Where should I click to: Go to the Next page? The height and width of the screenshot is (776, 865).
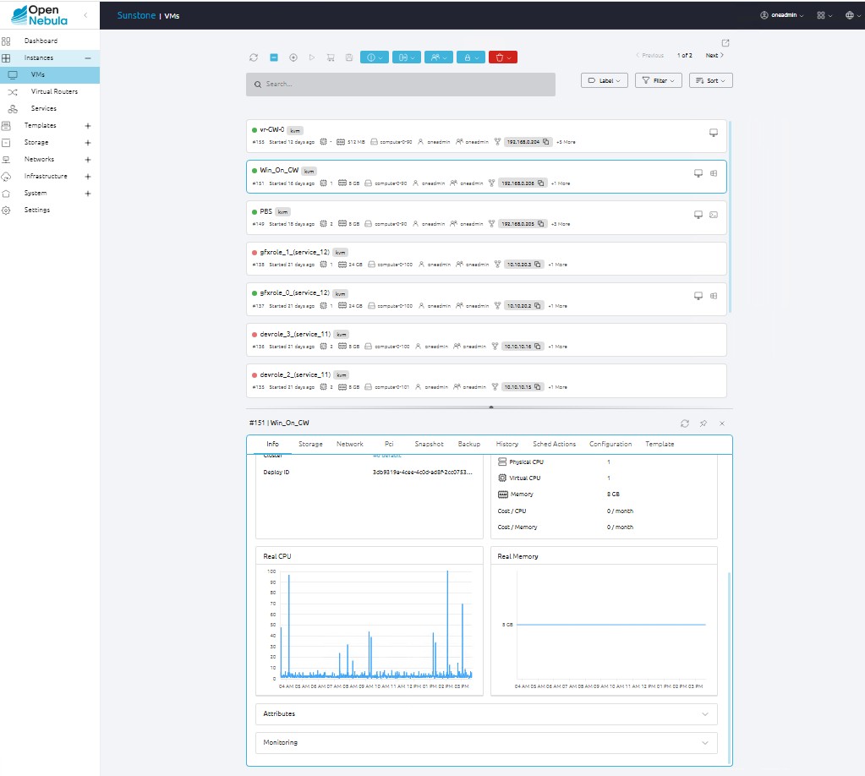pyautogui.click(x=714, y=56)
